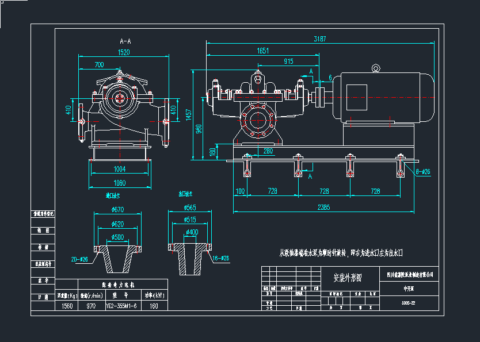Click the 3187 overall length dimension
This screenshot has width=480, height=342.
320,39
